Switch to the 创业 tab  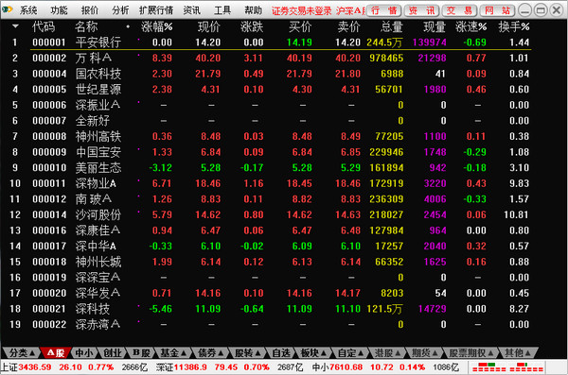pyautogui.click(x=112, y=352)
